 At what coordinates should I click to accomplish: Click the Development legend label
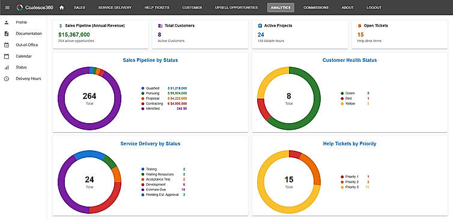coord(156,184)
